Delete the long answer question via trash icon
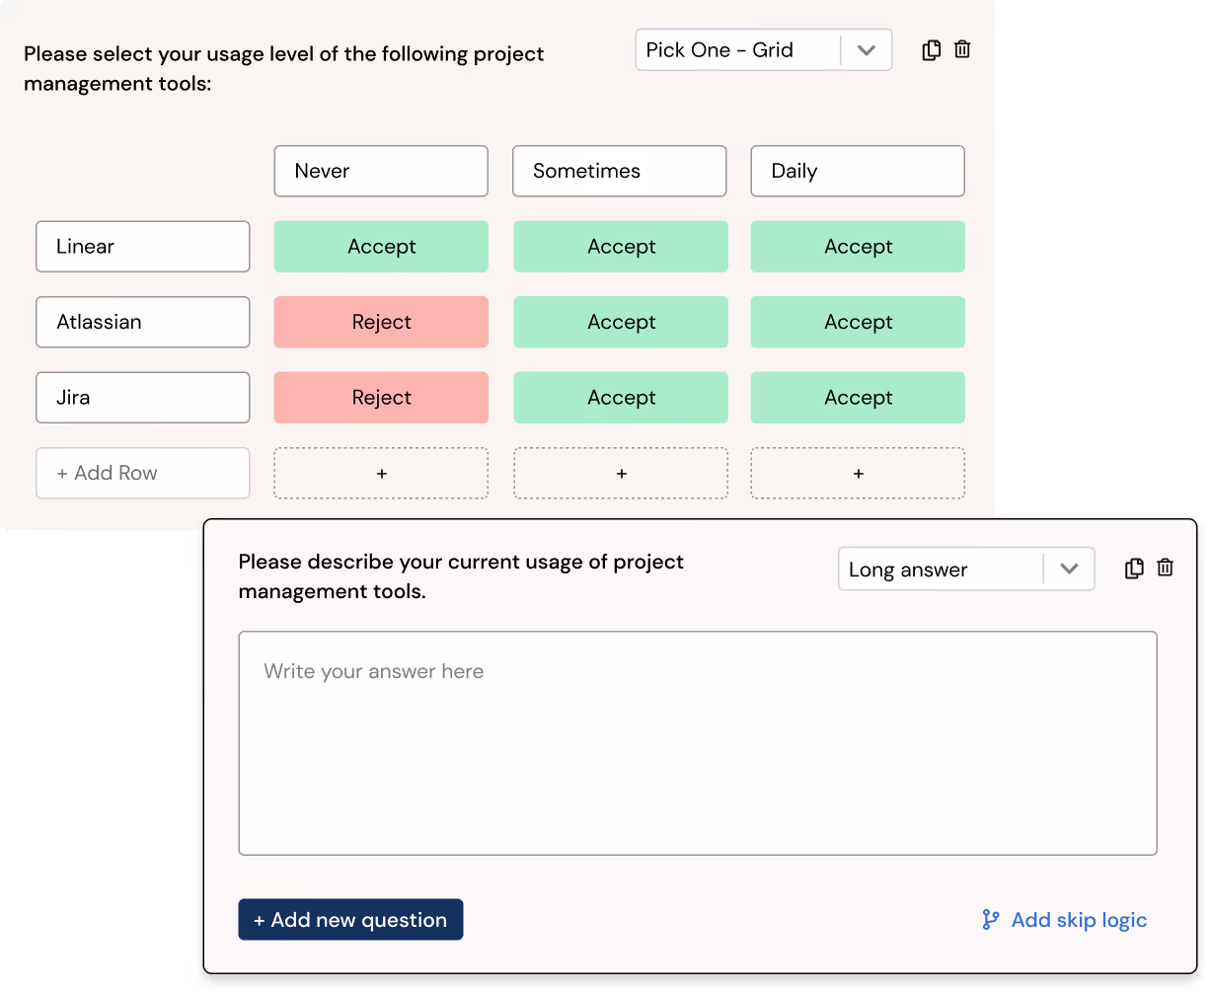1210x992 pixels. [1166, 569]
